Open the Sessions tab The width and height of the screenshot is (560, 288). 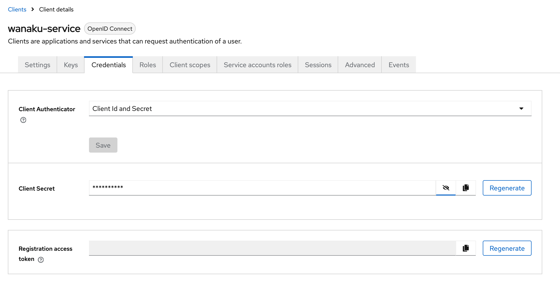(318, 65)
